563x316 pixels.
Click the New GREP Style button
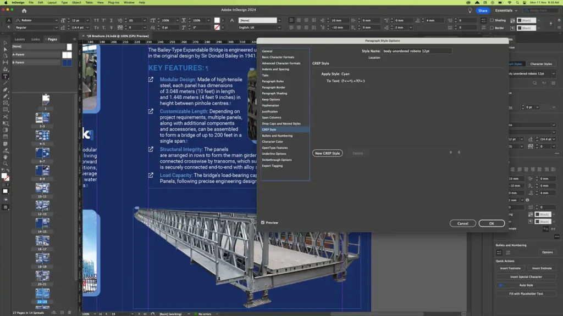click(x=327, y=154)
